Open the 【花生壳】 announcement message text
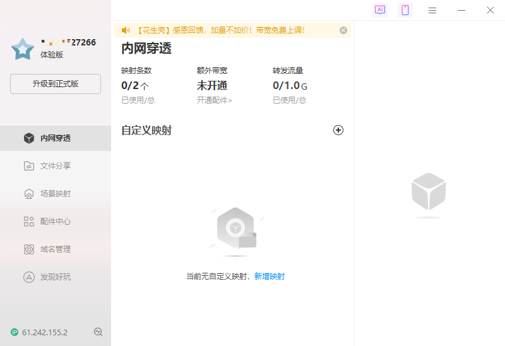 coord(220,30)
